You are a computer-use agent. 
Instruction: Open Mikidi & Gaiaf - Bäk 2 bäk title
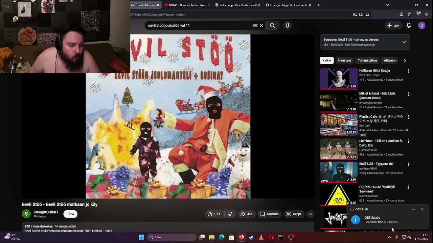[x=377, y=96]
